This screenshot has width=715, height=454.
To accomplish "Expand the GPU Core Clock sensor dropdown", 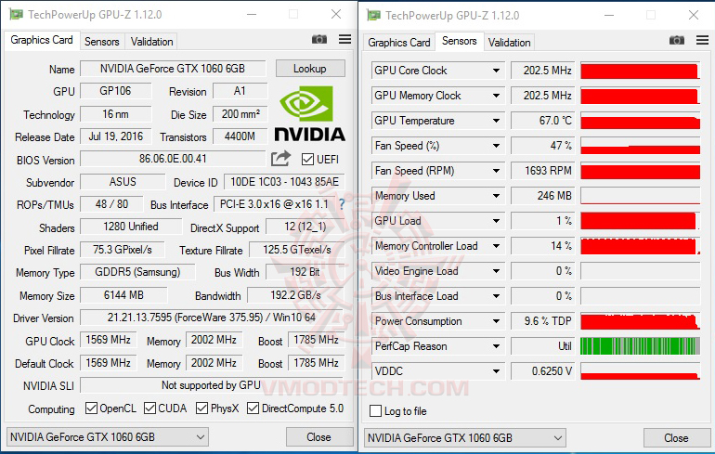I will (x=496, y=71).
